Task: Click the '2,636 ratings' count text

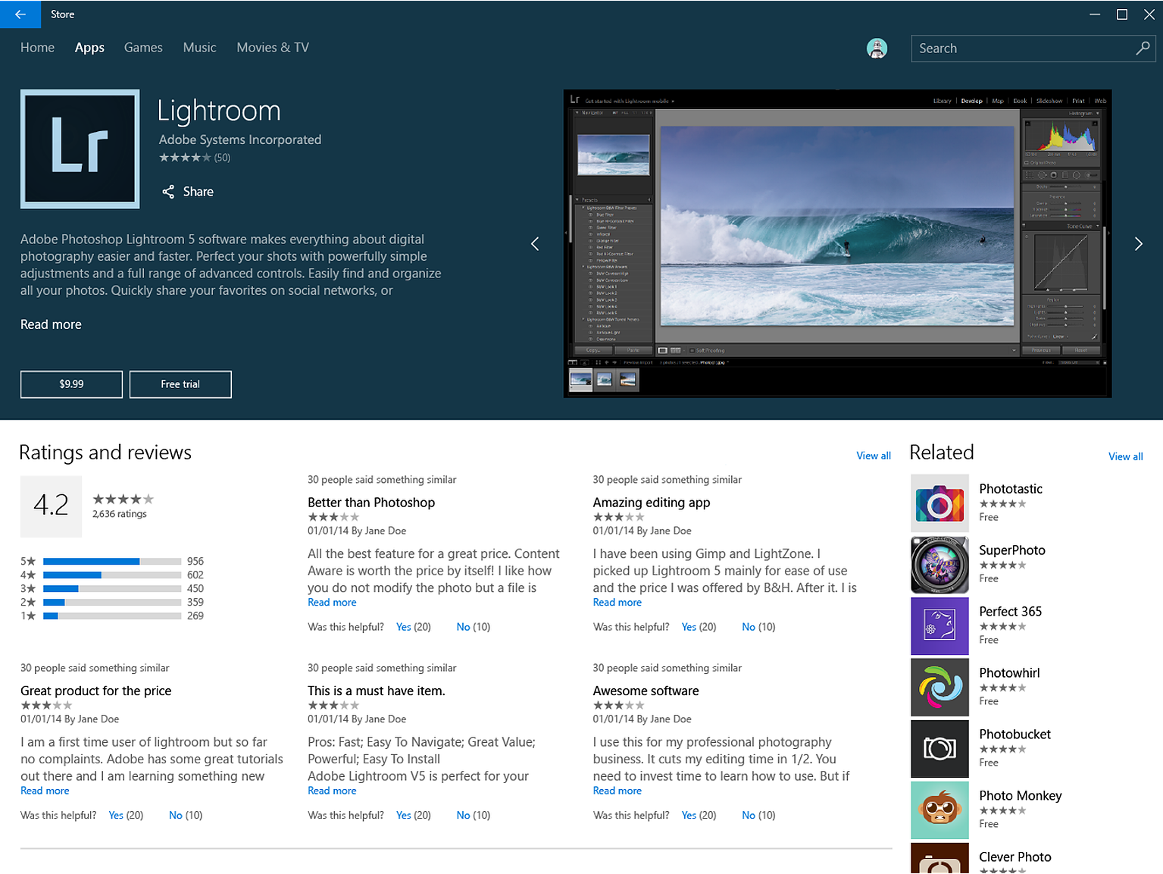Action: click(x=120, y=514)
